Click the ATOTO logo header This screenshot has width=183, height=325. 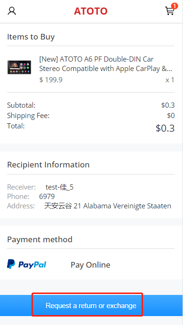(x=91, y=11)
